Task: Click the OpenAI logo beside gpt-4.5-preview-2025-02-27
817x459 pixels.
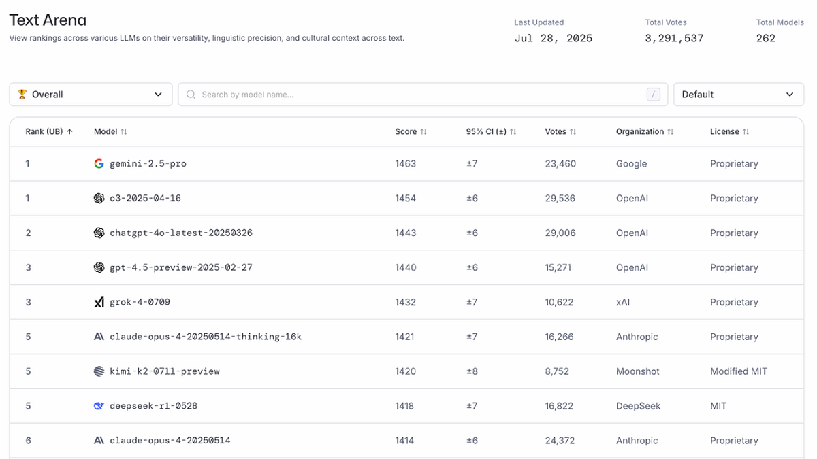Action: coord(99,268)
